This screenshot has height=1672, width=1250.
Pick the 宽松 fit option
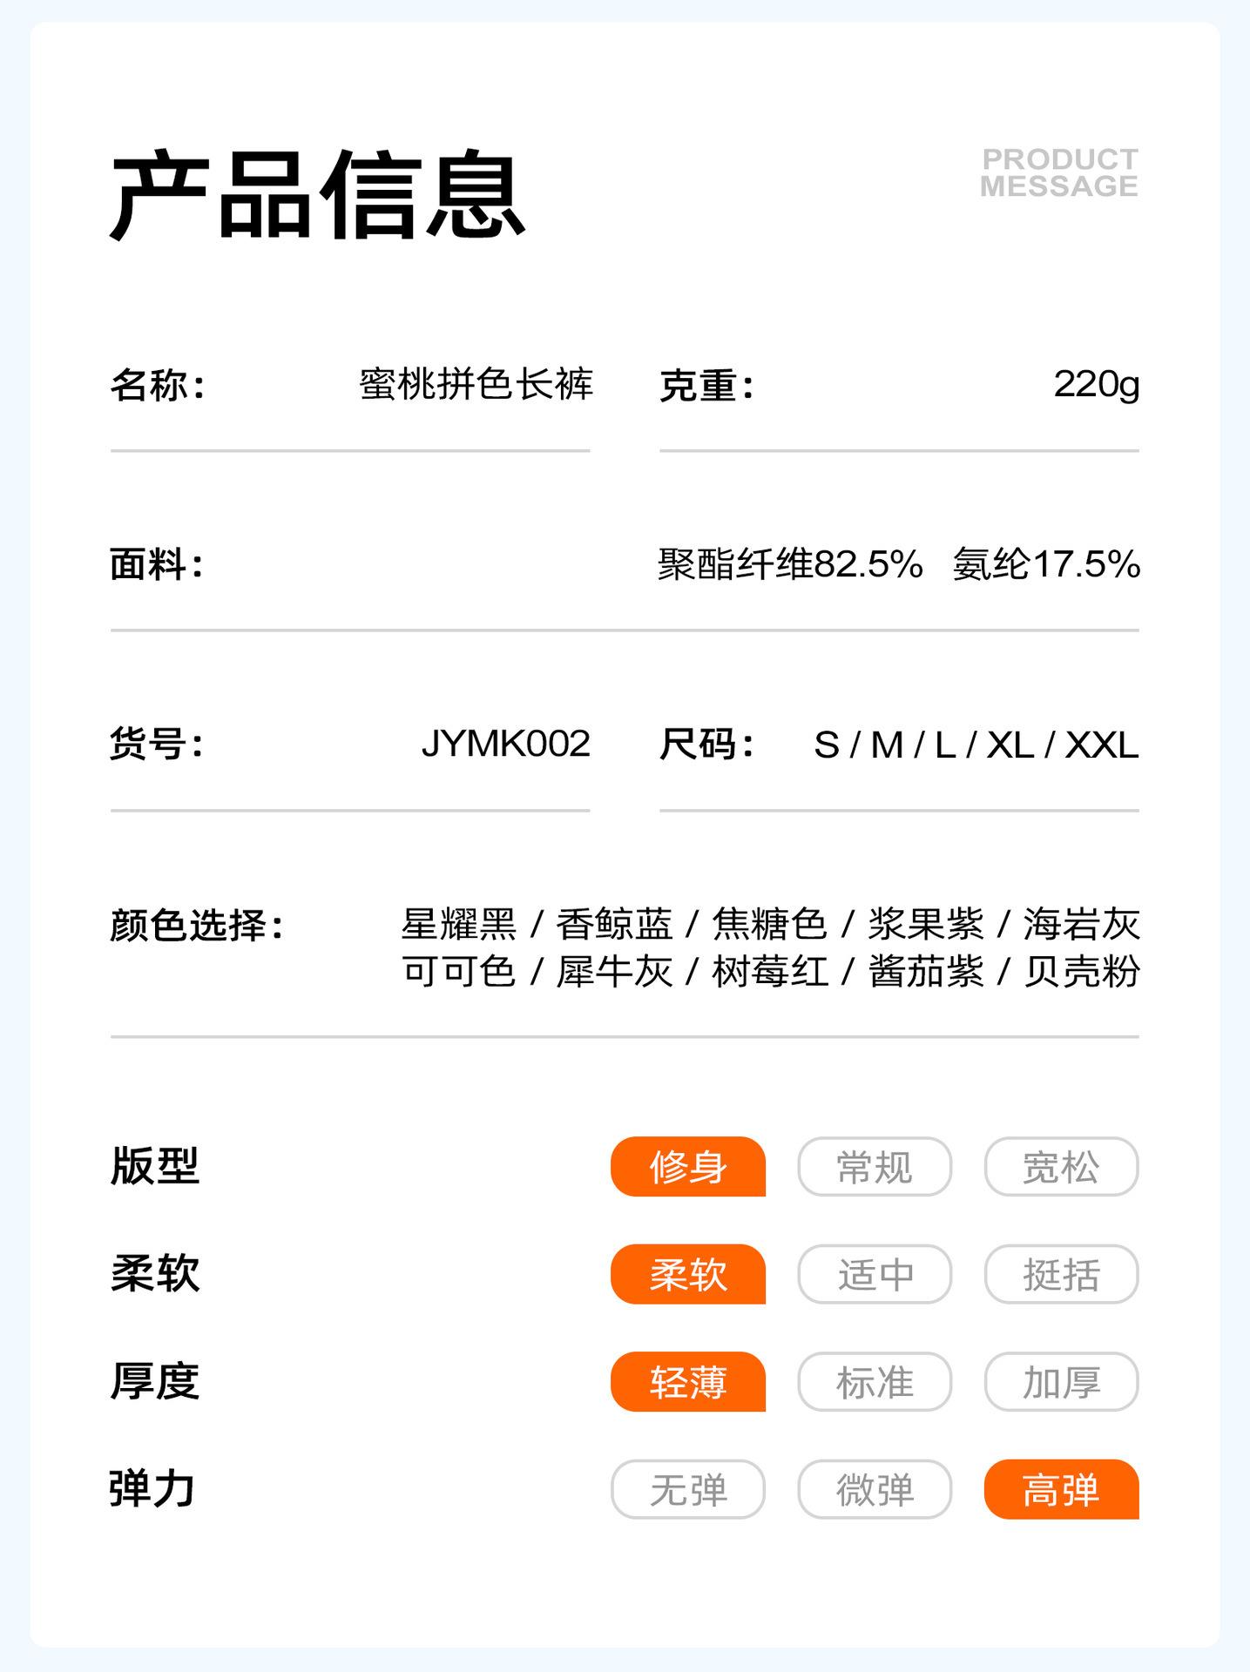click(1061, 1167)
